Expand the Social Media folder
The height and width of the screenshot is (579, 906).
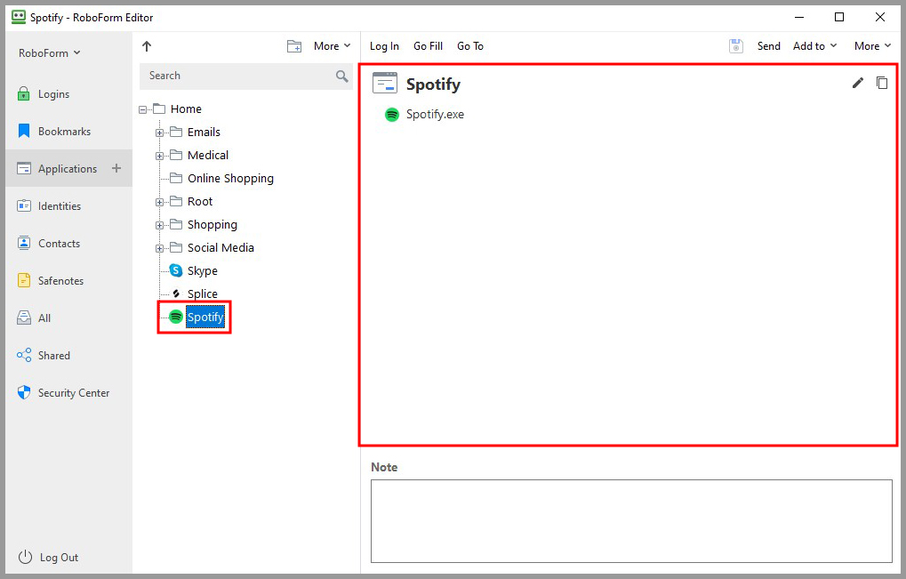point(159,248)
